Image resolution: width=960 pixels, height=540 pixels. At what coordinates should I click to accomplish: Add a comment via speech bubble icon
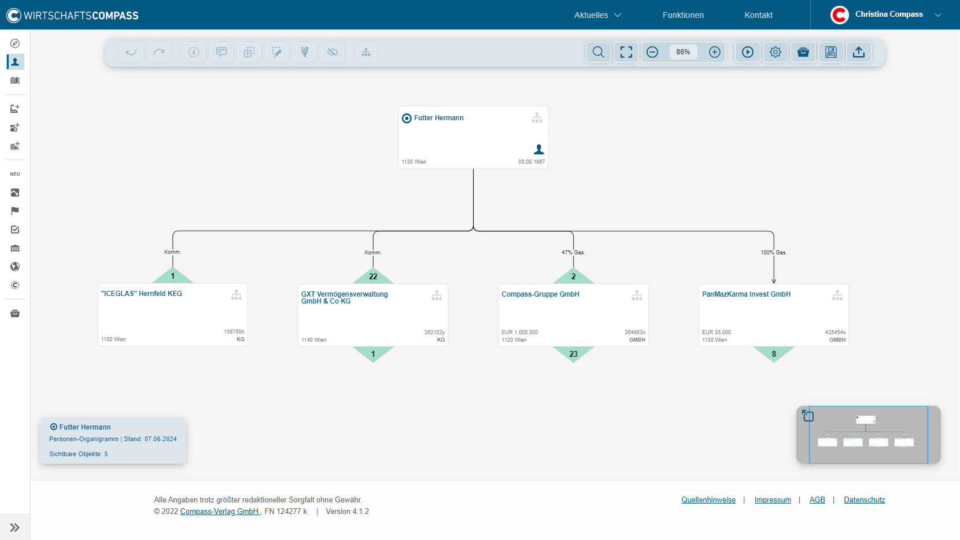(221, 52)
